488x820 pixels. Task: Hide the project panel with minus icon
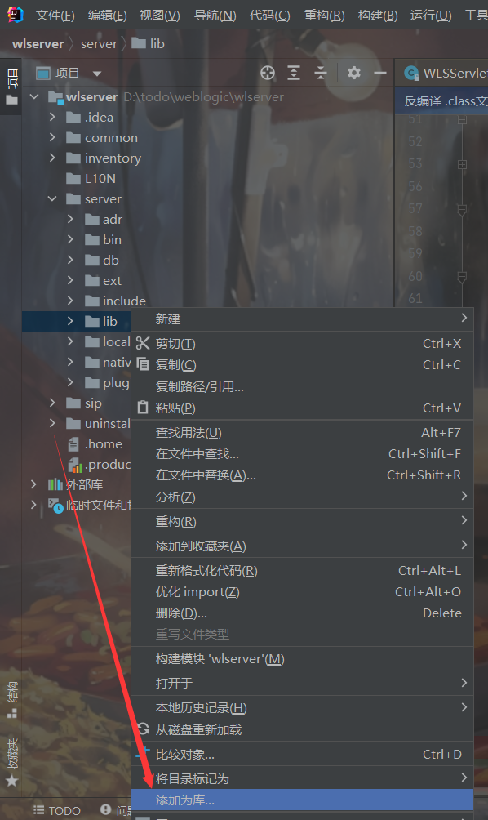[x=380, y=74]
